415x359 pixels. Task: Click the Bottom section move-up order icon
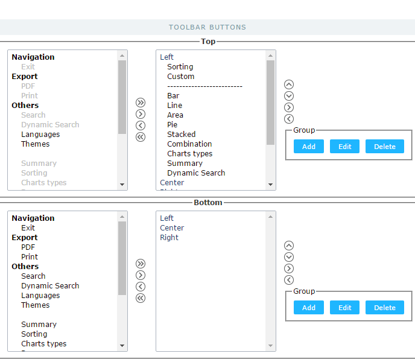pyautogui.click(x=289, y=246)
